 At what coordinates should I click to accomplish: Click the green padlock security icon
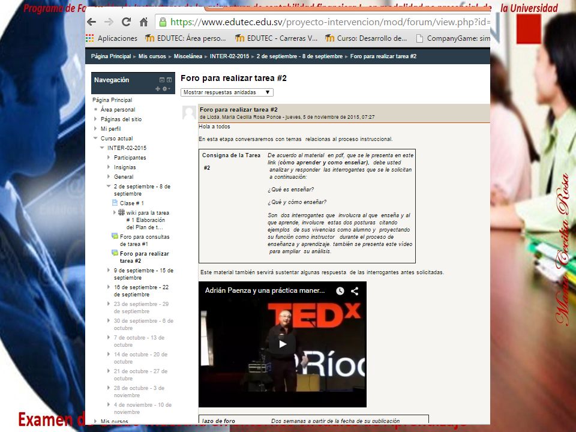pos(163,22)
